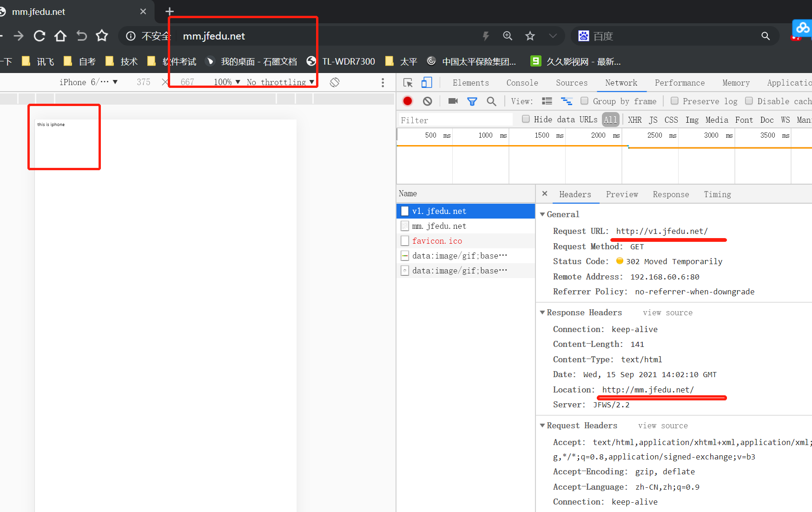The image size is (812, 512).
Task: Open the Sources tab
Action: pos(572,83)
